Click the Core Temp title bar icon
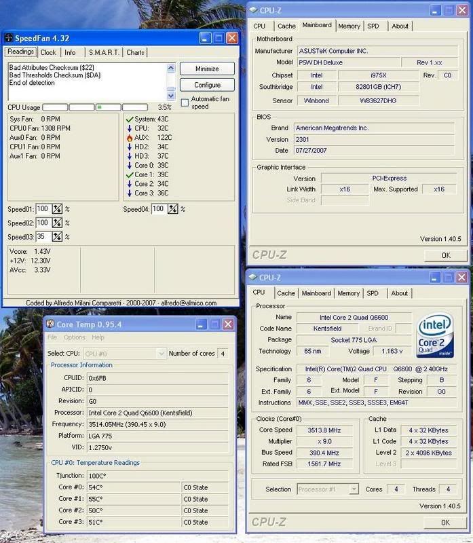This screenshot has height=543, width=473. click(x=50, y=324)
